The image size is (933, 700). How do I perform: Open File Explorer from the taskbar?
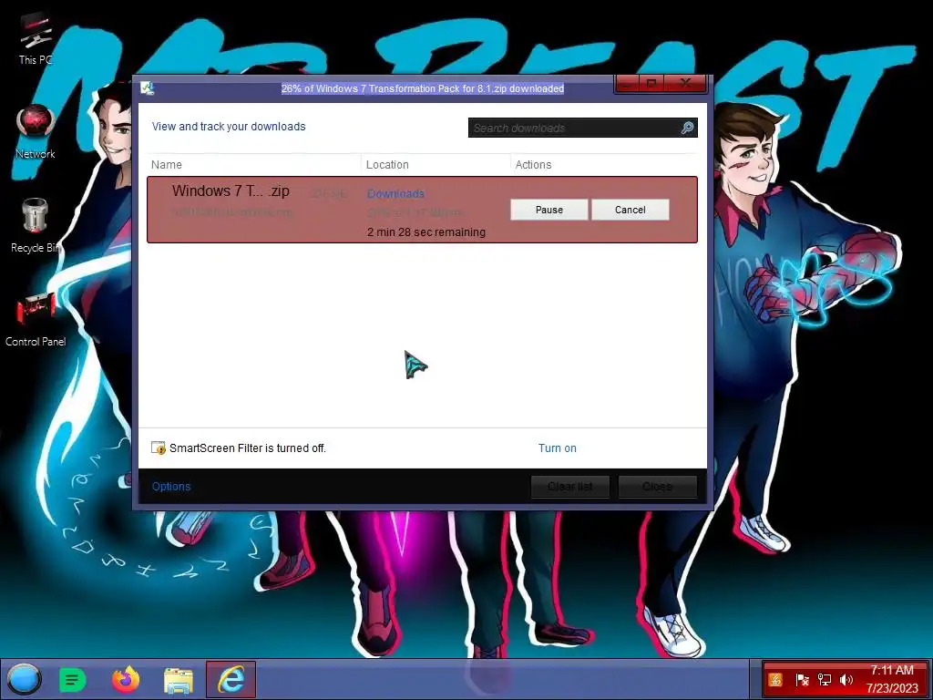click(x=179, y=680)
